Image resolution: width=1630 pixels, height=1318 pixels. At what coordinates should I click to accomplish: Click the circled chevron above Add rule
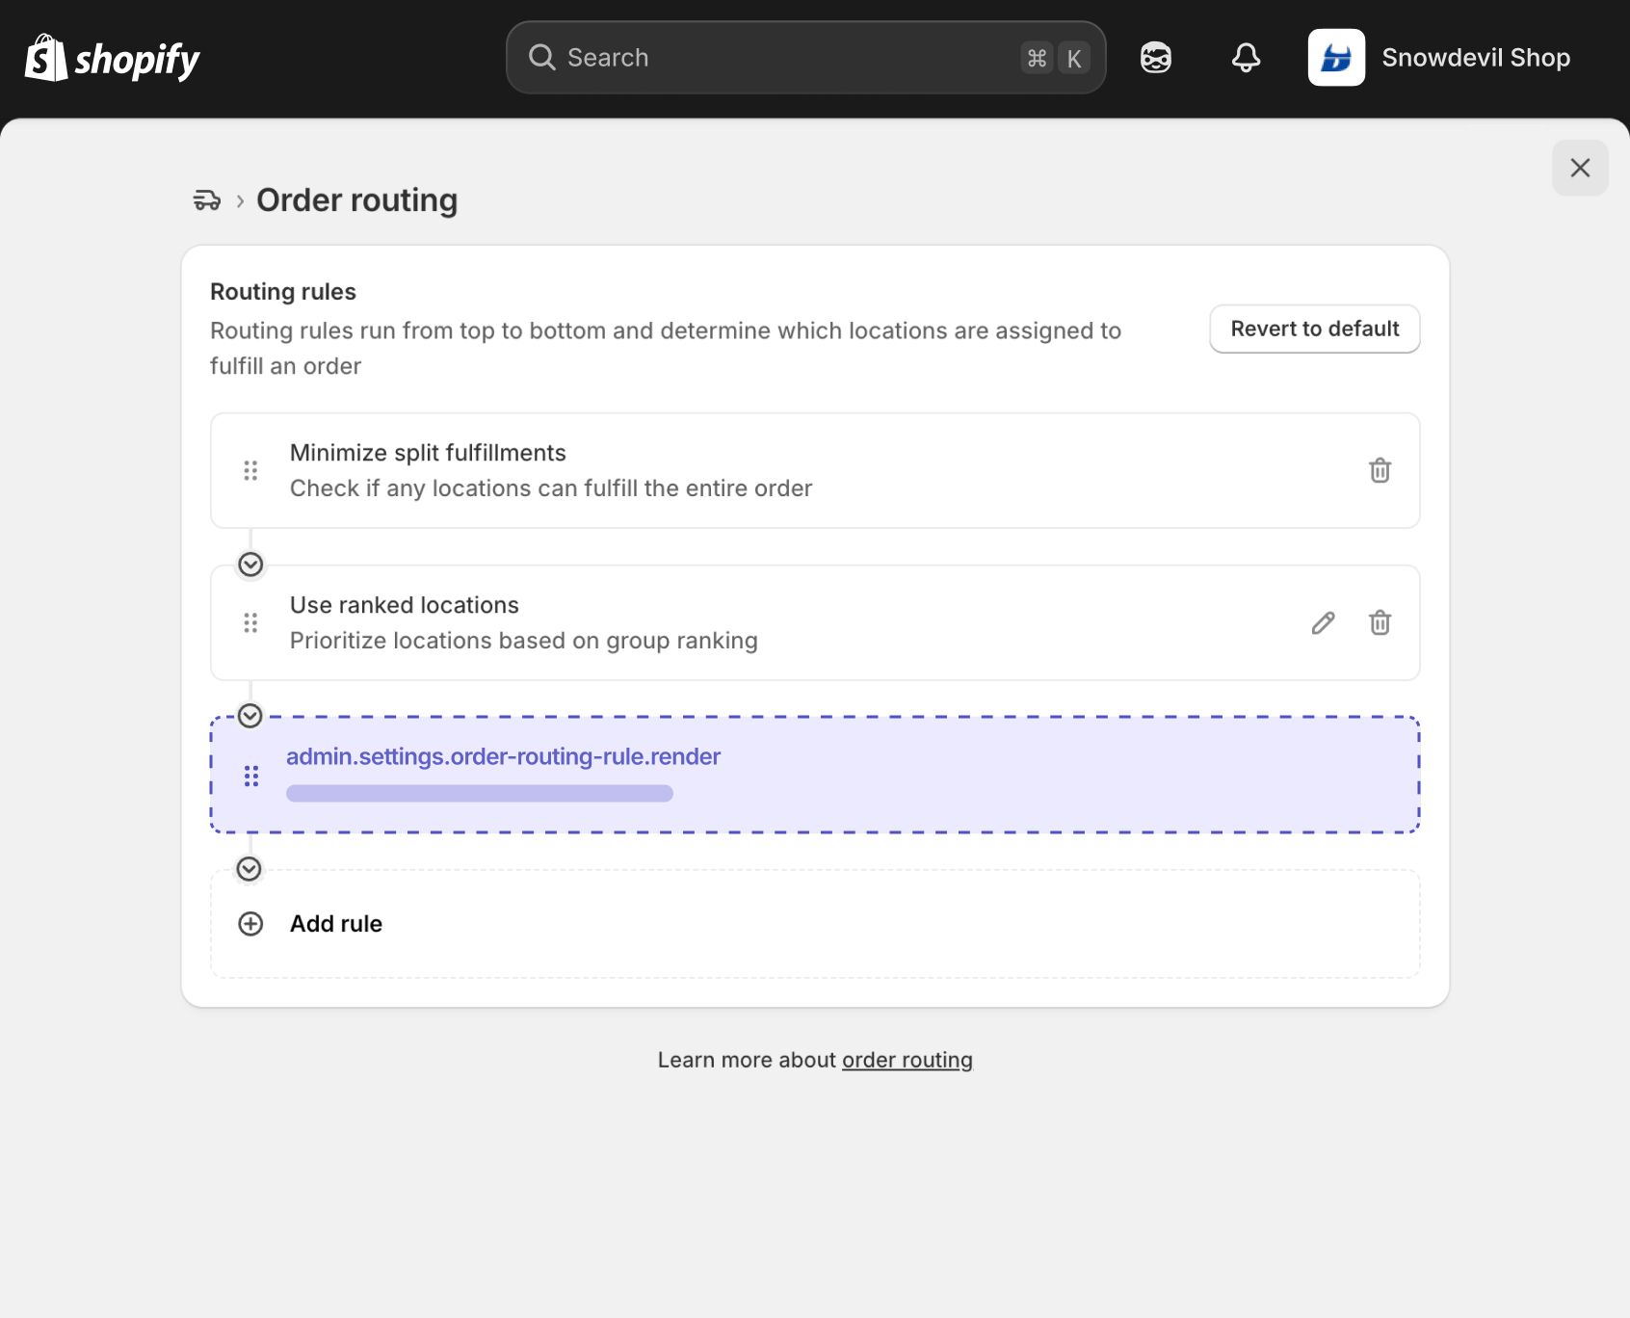(250, 869)
